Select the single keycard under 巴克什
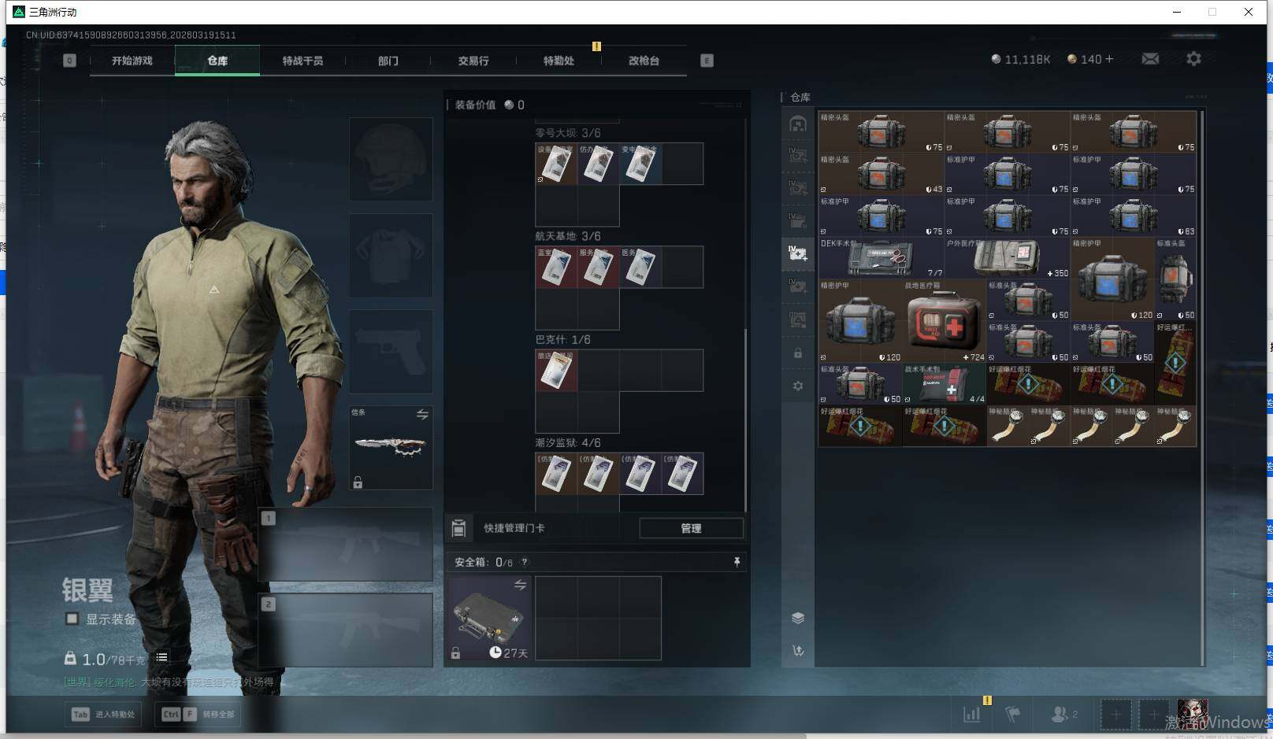Screen dimensions: 1273x739 tap(556, 370)
